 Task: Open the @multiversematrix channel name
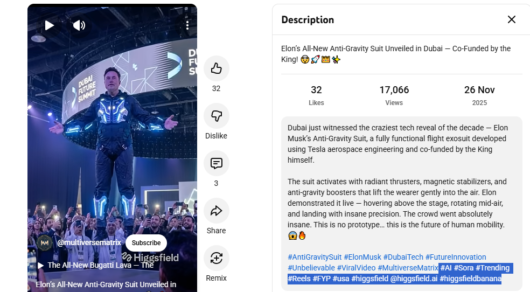point(89,242)
